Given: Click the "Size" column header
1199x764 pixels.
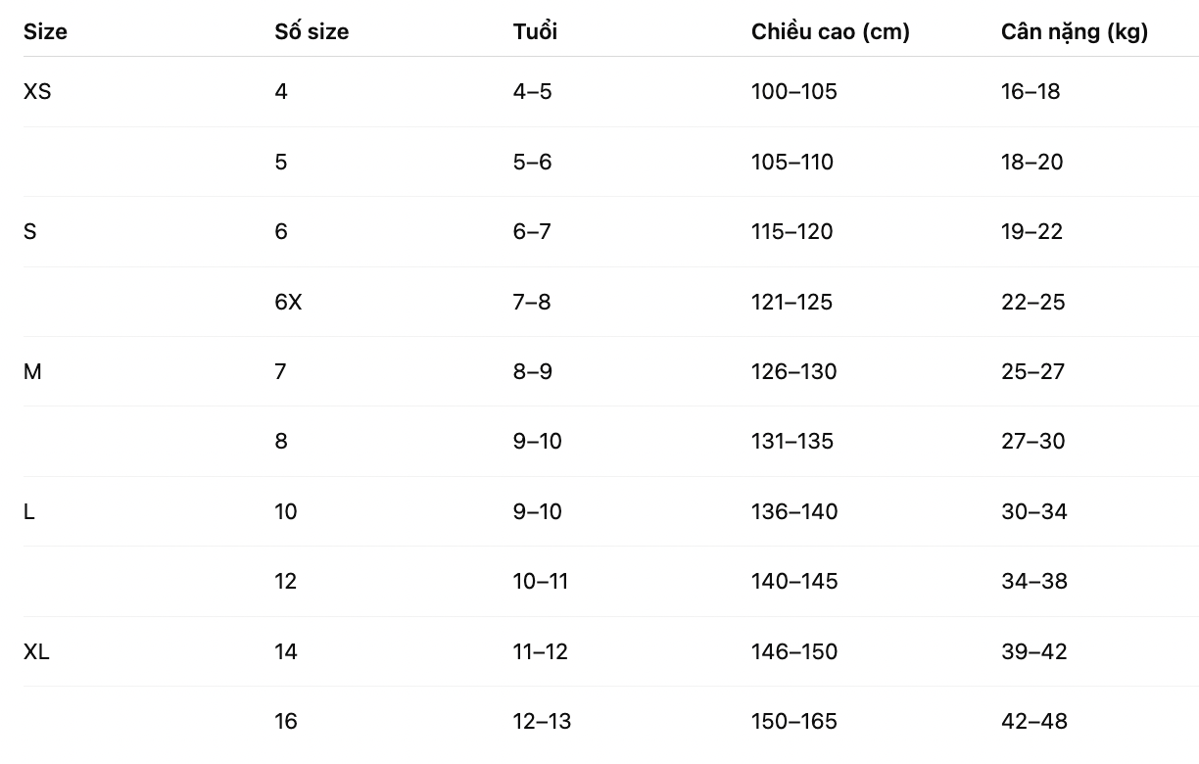Looking at the screenshot, I should (x=45, y=31).
